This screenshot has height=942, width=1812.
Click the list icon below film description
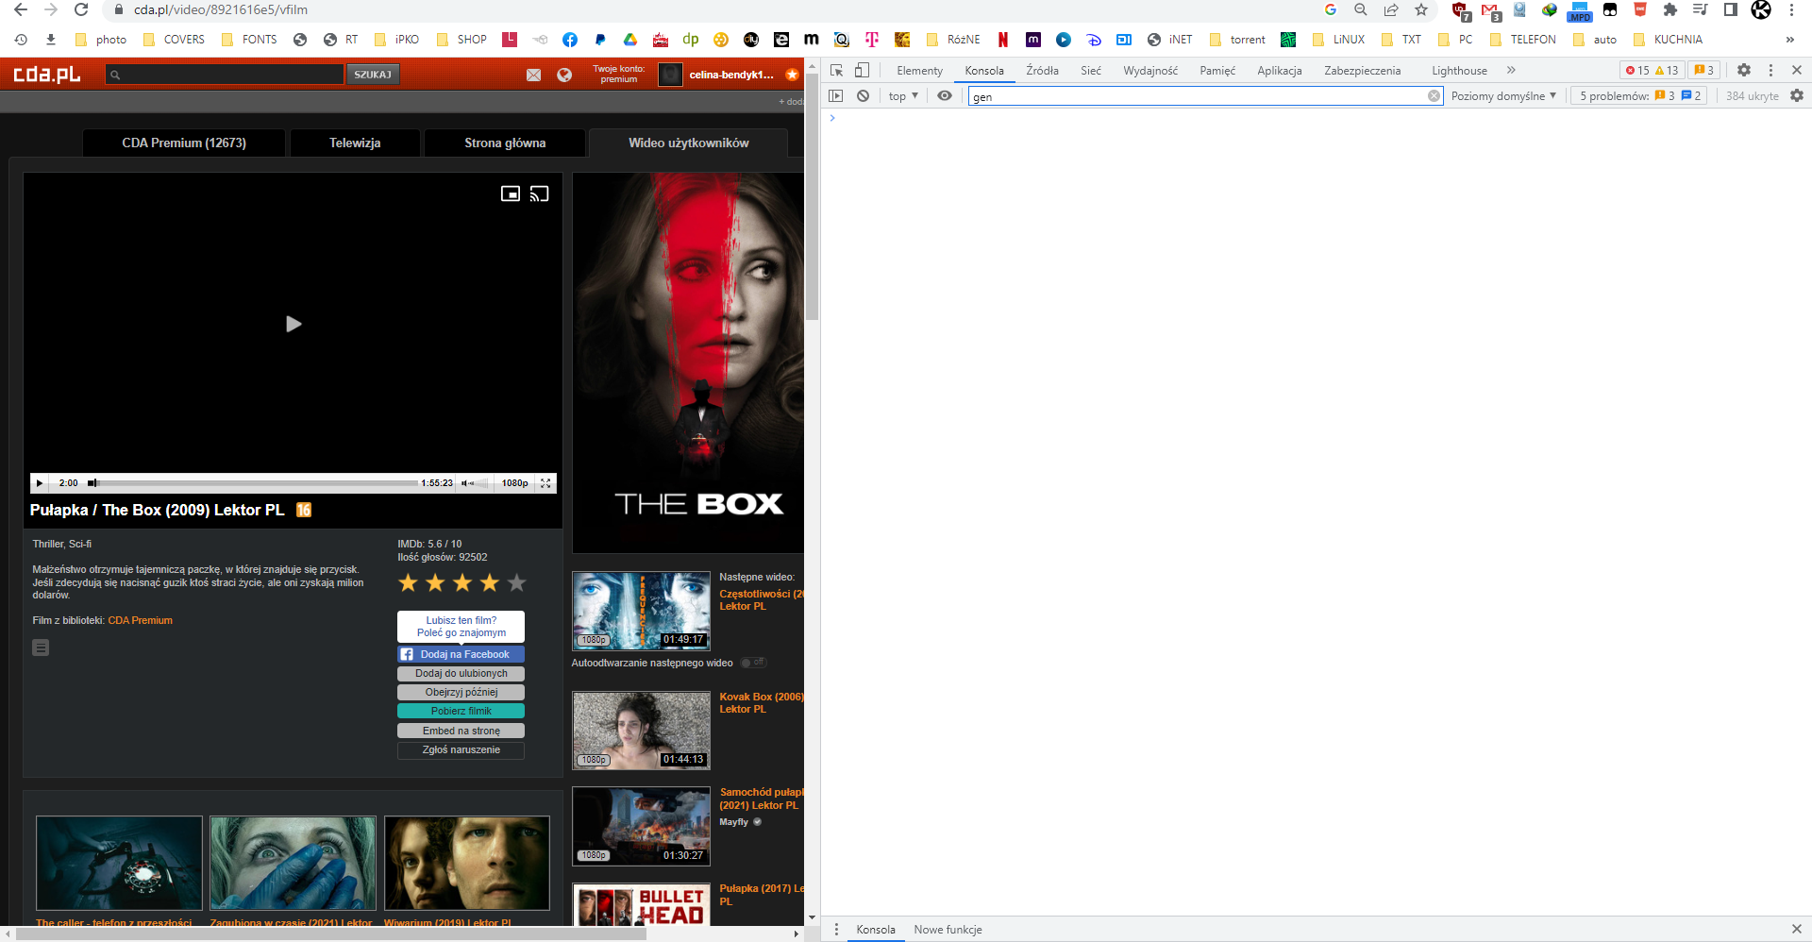point(41,648)
